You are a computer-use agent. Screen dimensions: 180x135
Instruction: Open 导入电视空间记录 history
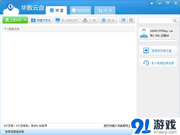coord(158,63)
